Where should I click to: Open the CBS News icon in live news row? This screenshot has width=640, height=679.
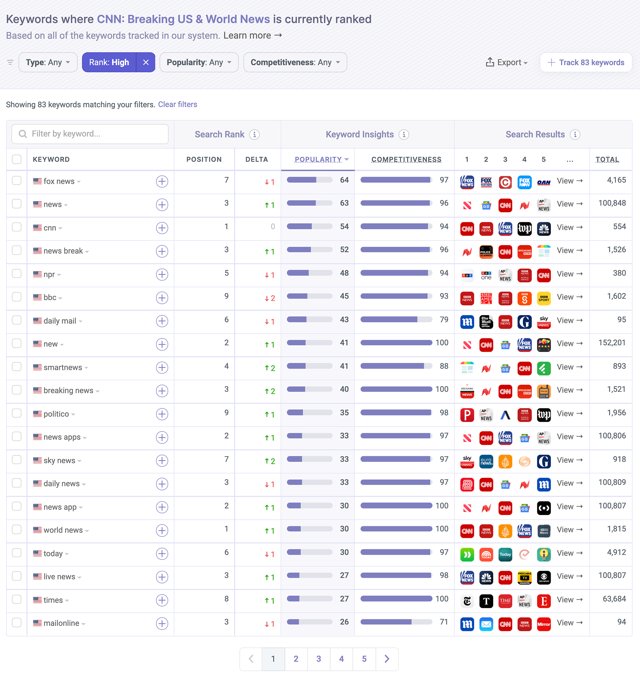click(x=544, y=578)
